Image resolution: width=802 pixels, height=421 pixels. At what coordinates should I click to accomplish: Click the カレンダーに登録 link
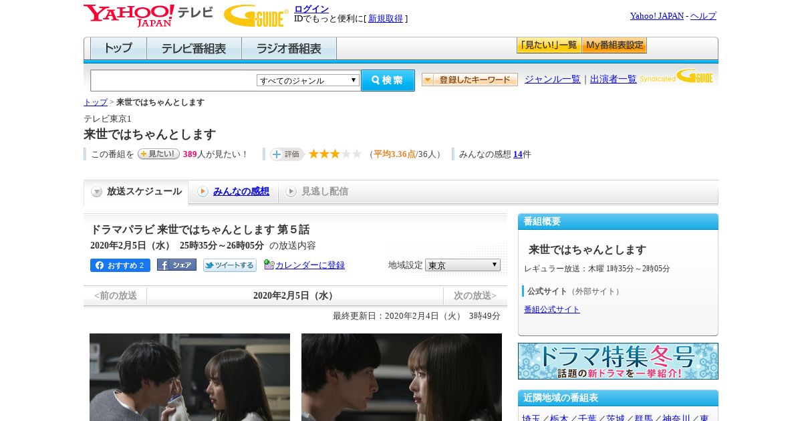click(x=310, y=265)
